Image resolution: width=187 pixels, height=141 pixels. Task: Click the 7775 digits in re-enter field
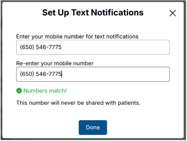pos(55,74)
